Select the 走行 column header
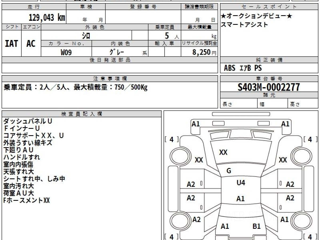 point(34,7)
